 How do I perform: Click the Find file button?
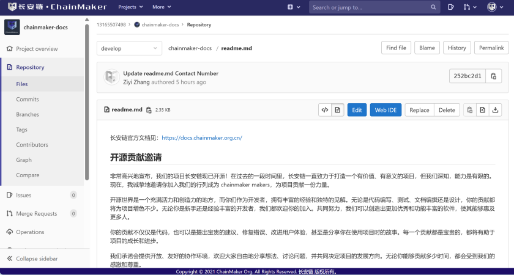point(396,48)
